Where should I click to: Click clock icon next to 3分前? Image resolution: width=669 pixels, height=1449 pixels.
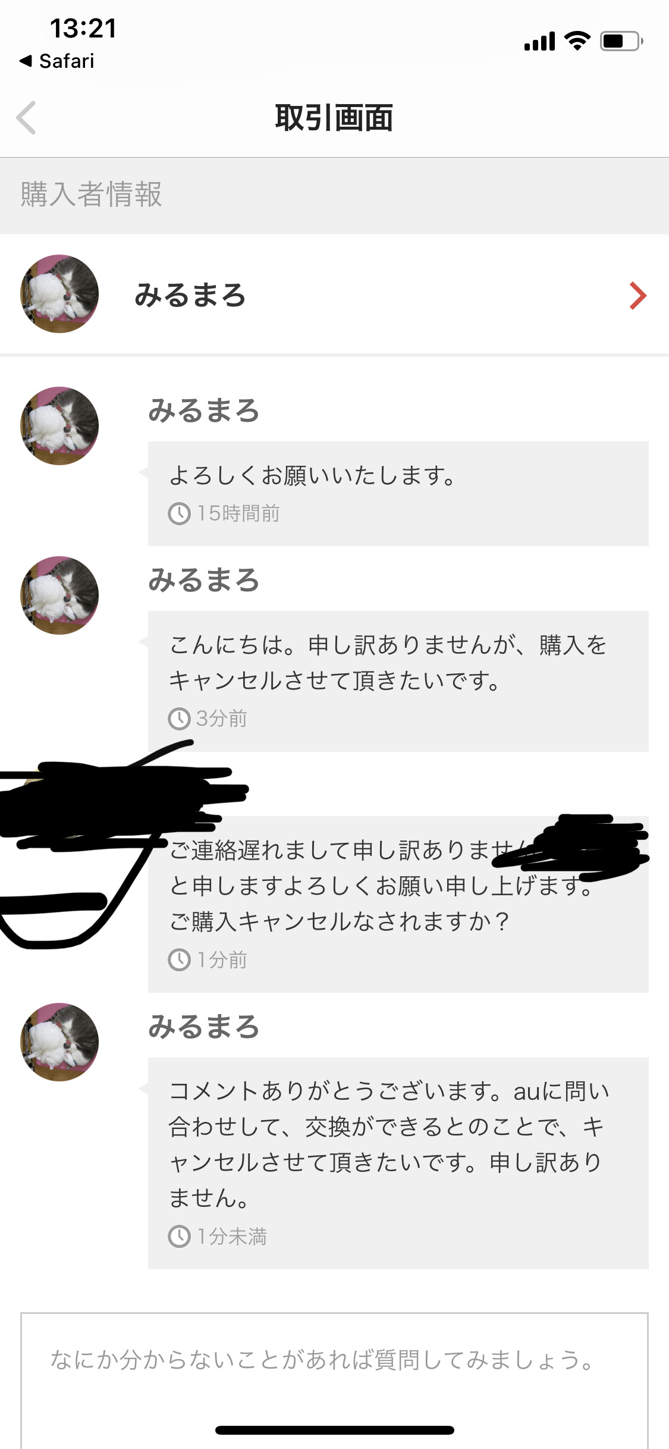179,719
